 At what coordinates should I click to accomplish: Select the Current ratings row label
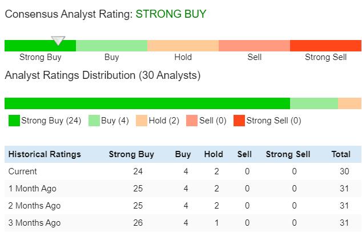coord(23,171)
